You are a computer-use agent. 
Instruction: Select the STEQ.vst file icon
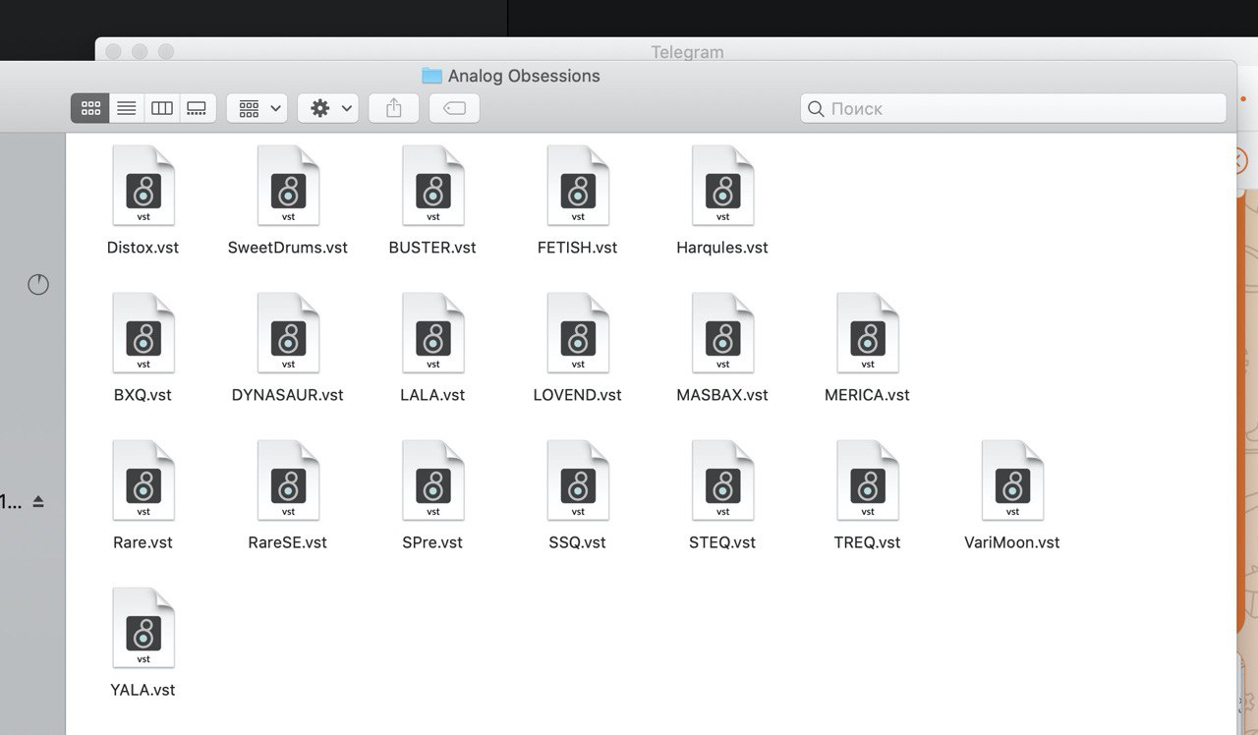[722, 481]
